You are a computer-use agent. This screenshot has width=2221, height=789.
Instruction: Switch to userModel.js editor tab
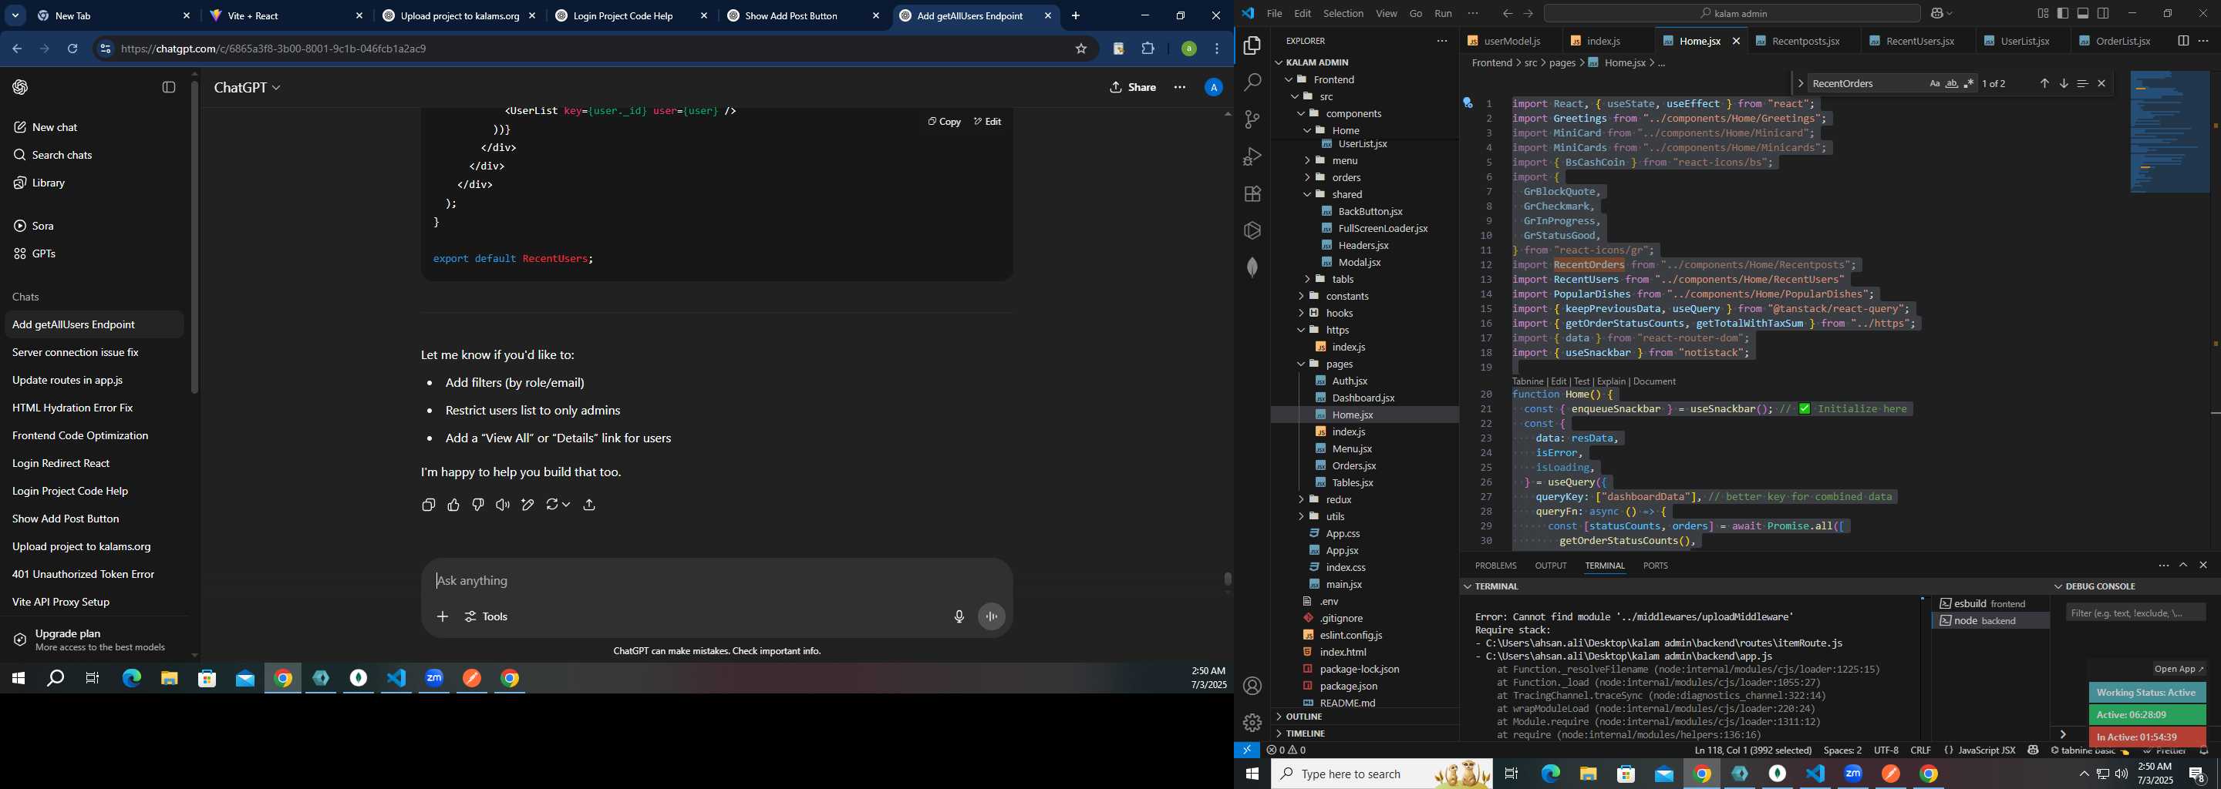pos(1512,42)
